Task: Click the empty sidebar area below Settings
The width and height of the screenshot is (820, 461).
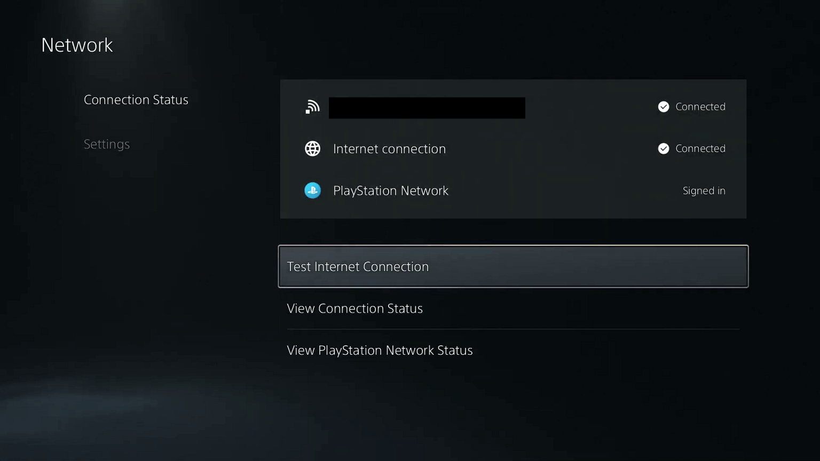Action: point(133,240)
